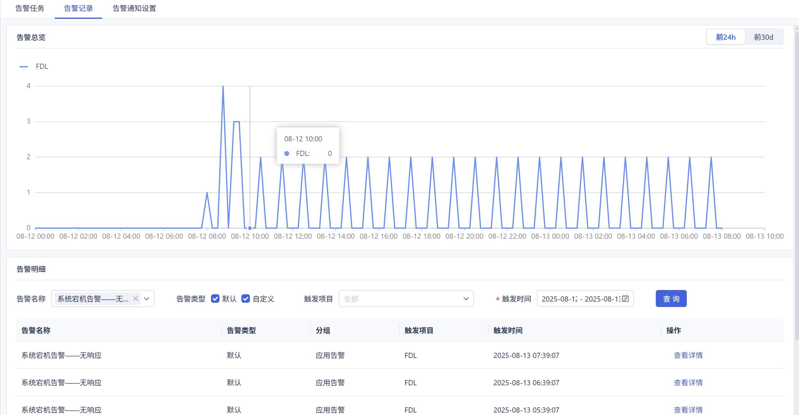Viewport: 799px width, 415px height.
Task: Click the 触发时间 date range field
Action: (x=585, y=299)
